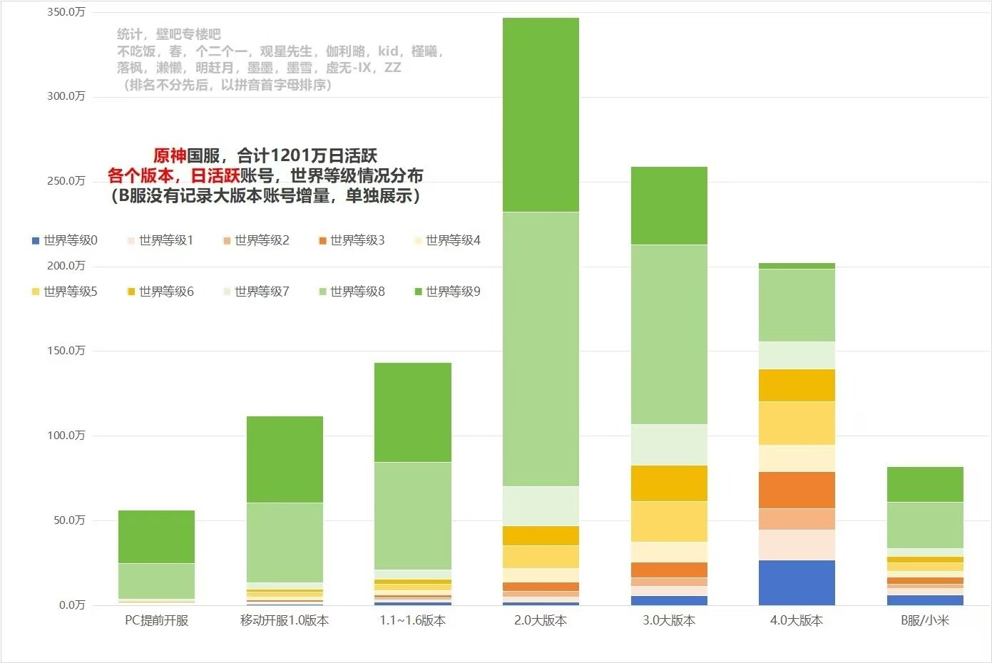Click the 世界等级7 legend label text
This screenshot has width=992, height=663.
tap(262, 292)
